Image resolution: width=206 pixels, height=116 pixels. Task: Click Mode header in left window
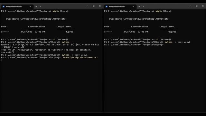(x=4, y=26)
